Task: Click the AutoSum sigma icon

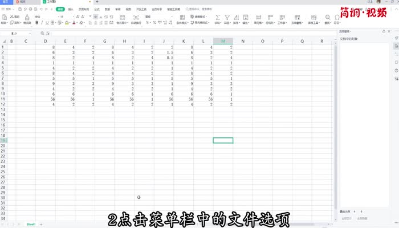Action: tap(217, 18)
